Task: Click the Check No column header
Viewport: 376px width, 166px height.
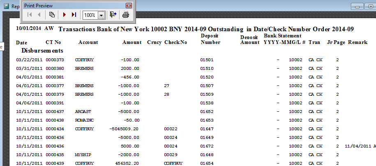Action: (175, 42)
